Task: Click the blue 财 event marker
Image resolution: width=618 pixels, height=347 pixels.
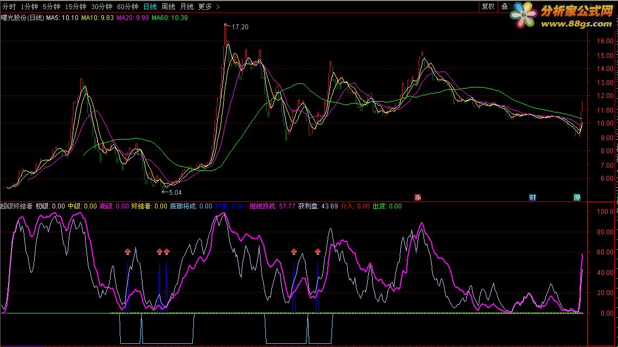Action: coord(532,198)
